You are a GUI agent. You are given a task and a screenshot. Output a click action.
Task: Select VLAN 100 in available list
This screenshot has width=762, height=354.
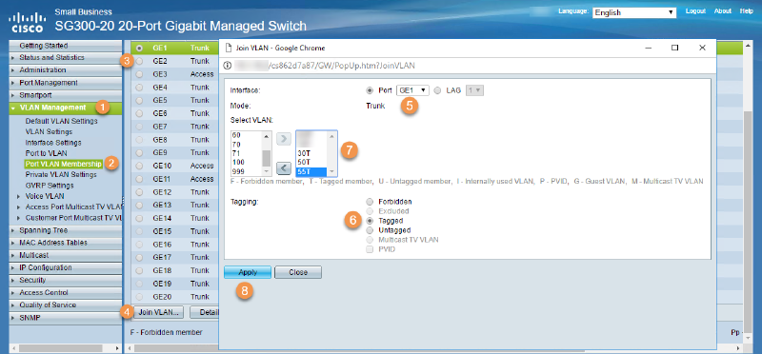tap(247, 162)
